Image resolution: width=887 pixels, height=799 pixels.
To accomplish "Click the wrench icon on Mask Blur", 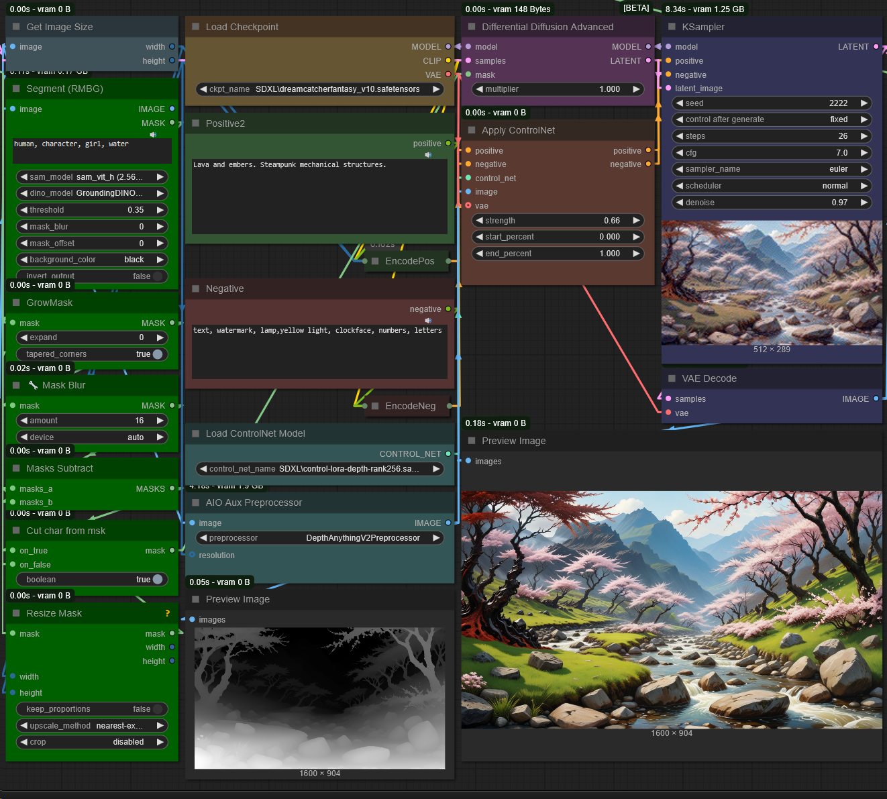I will click(x=33, y=385).
